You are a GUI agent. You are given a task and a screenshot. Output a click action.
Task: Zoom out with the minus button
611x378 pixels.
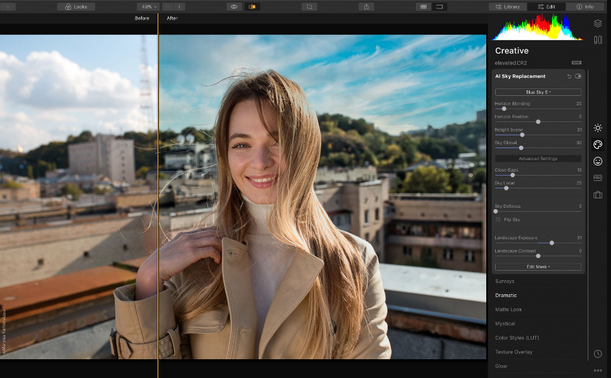point(168,7)
